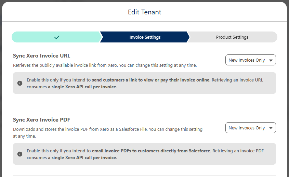Return to the completed first step in the path
The height and width of the screenshot is (177, 289).
click(57, 37)
